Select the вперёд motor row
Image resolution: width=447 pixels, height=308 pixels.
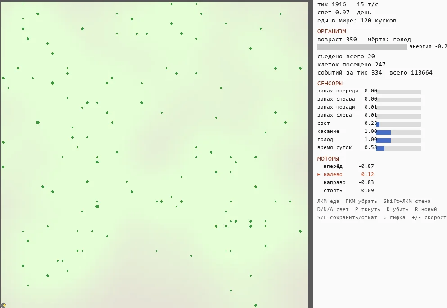tap(349, 167)
